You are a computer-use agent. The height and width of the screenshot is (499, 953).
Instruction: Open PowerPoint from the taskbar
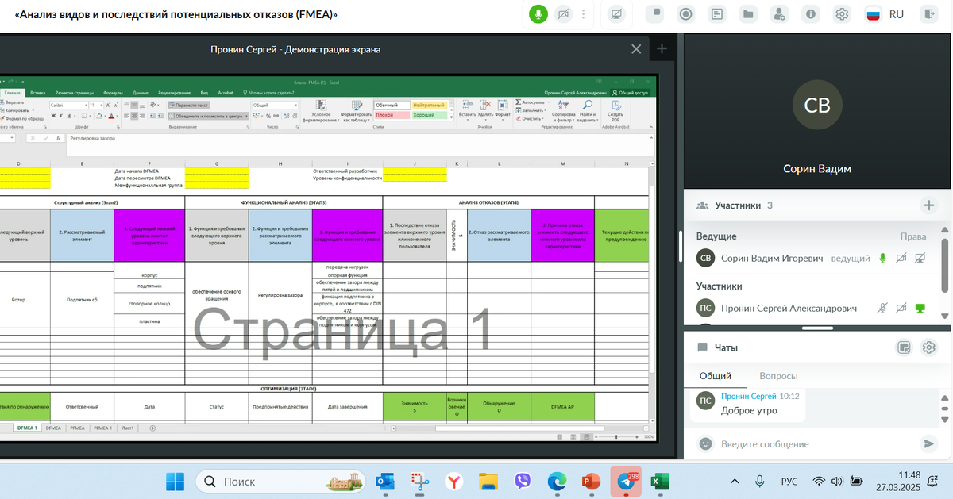(591, 481)
